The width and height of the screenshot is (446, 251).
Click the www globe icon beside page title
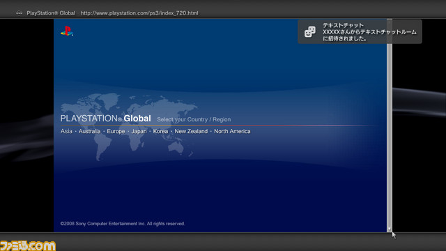[x=19, y=13]
